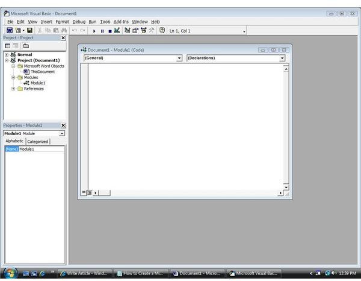Open the Toolbox hammer and wrench icon

(x=152, y=30)
